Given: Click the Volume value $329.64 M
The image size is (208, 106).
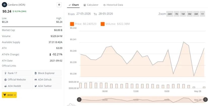Looking at the screenshot, I should 56,36.
